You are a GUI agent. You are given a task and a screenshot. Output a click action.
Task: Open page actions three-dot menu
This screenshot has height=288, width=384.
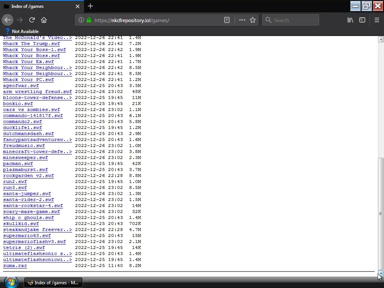(x=242, y=20)
